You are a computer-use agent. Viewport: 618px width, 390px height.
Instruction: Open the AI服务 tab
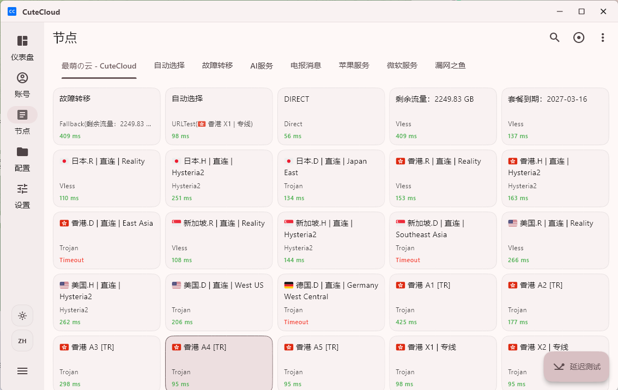pos(262,66)
